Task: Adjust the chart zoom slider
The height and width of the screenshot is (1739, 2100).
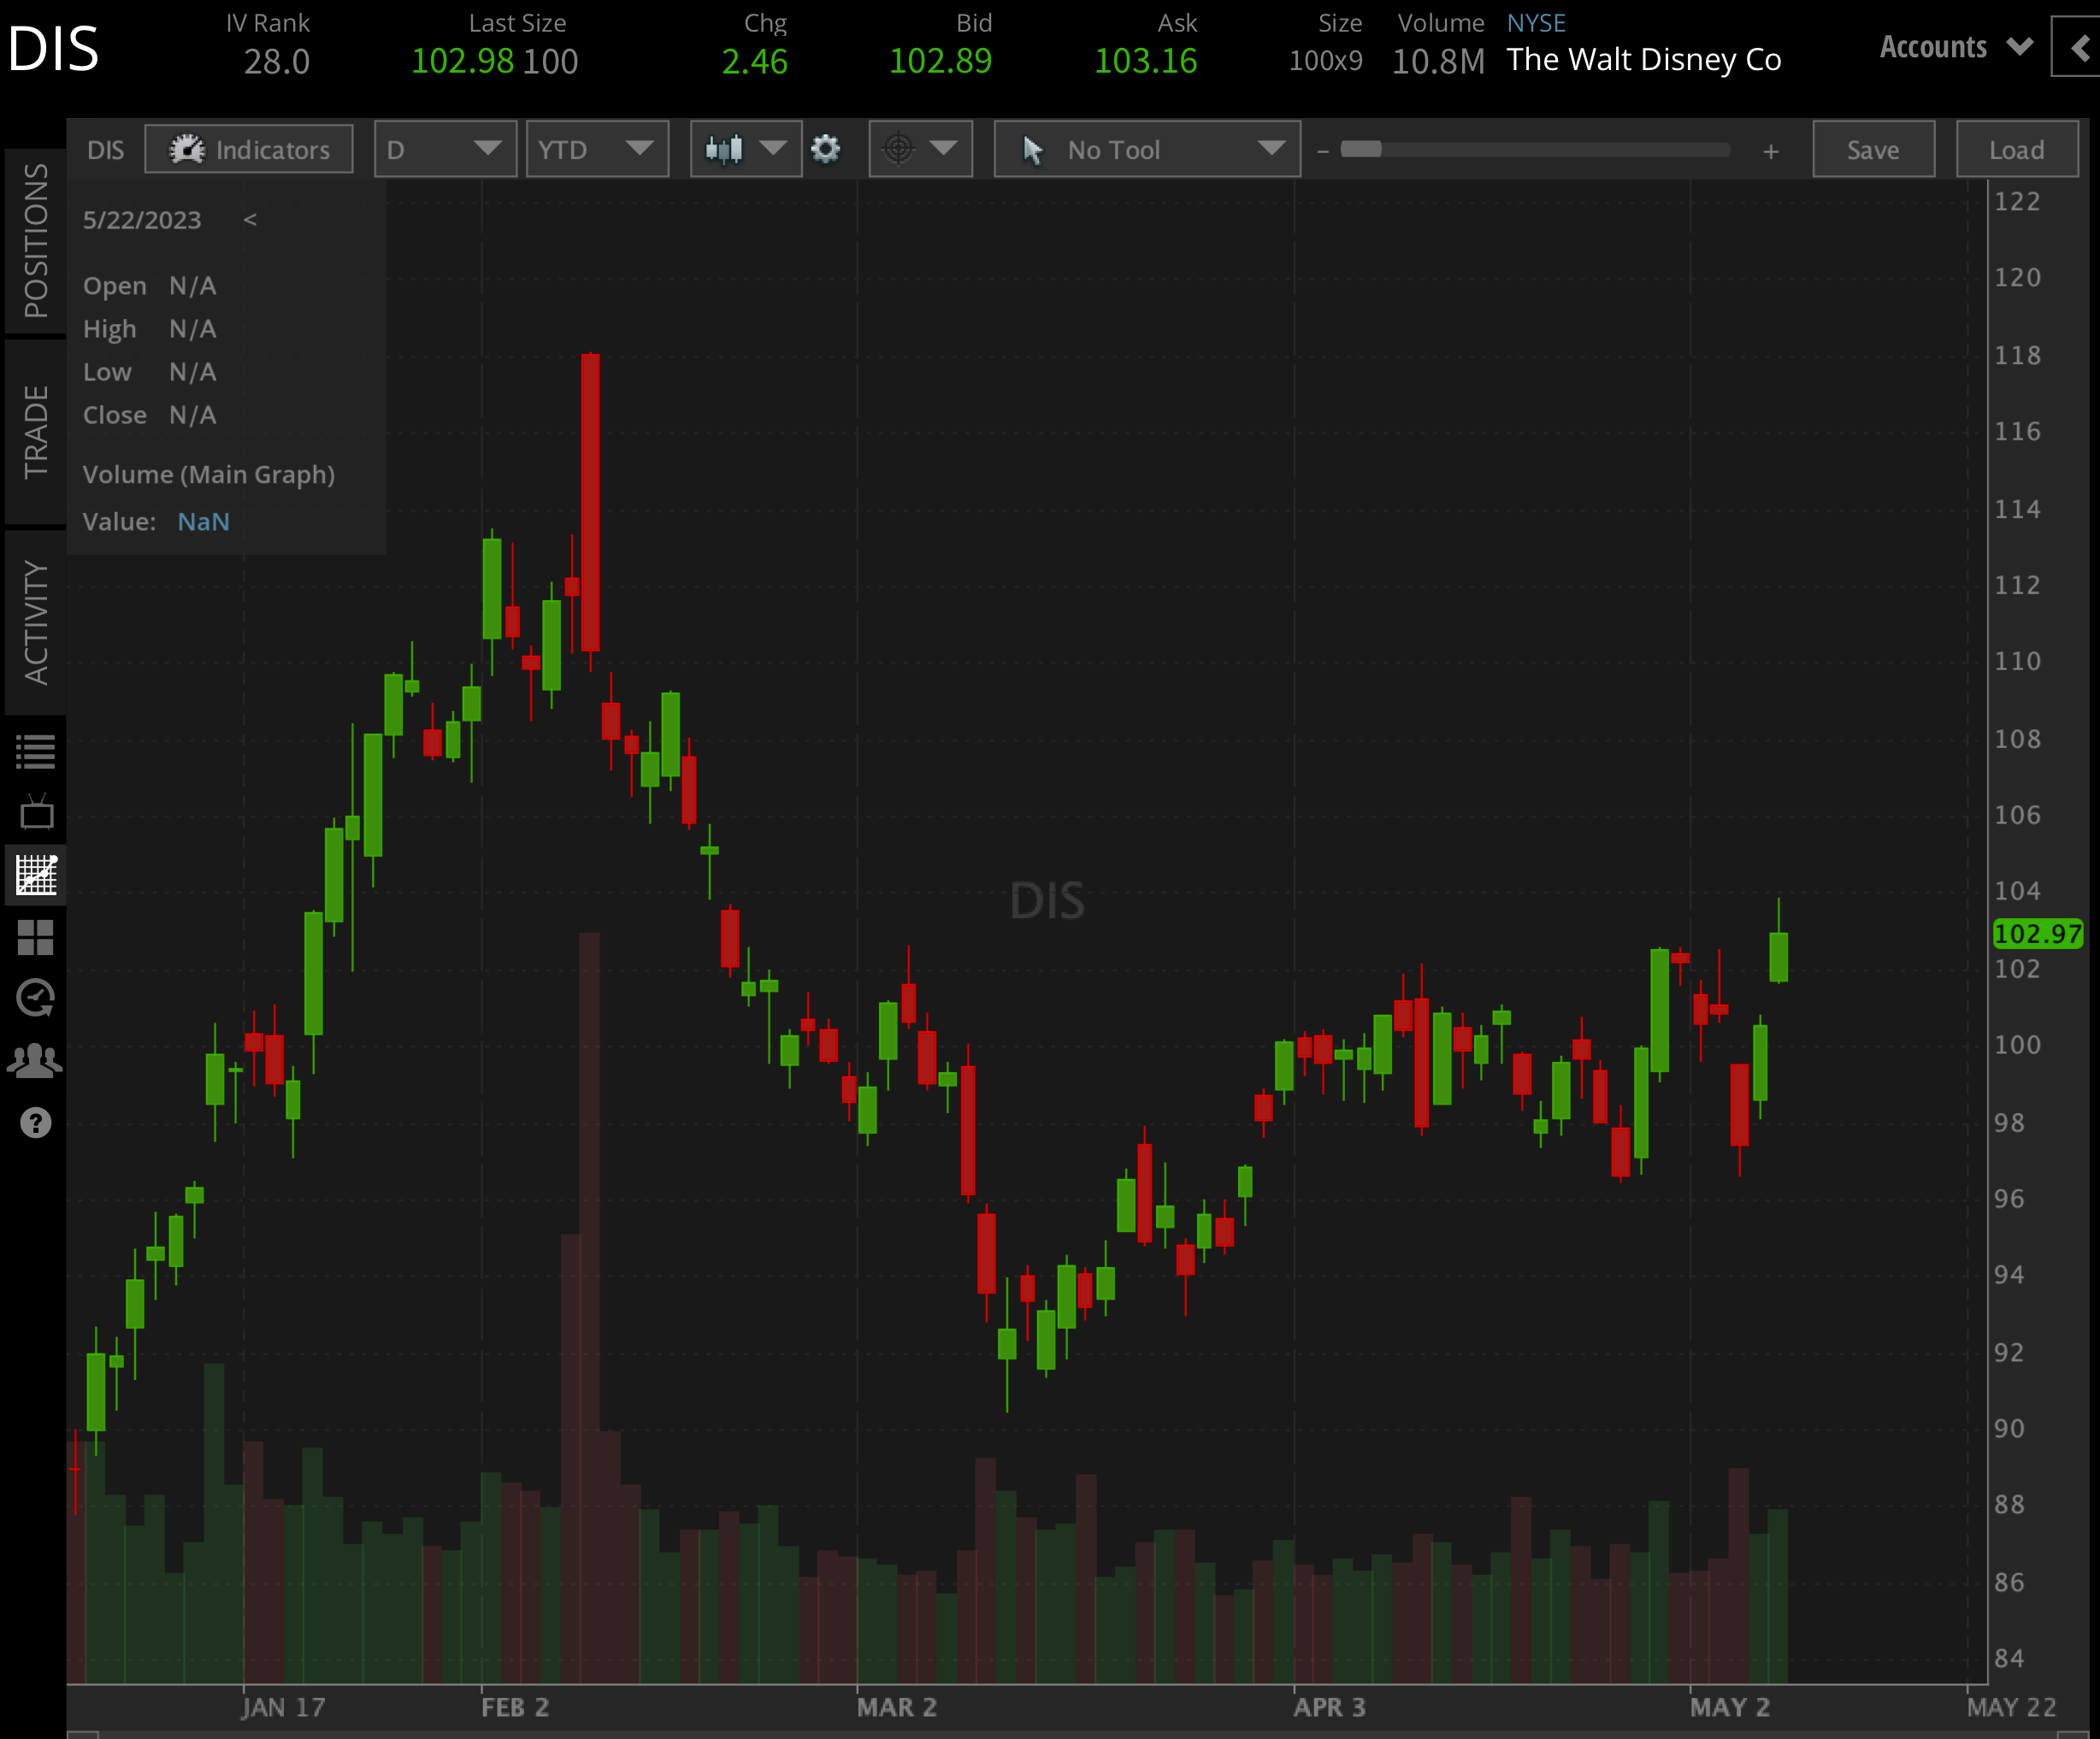Action: coord(1363,149)
